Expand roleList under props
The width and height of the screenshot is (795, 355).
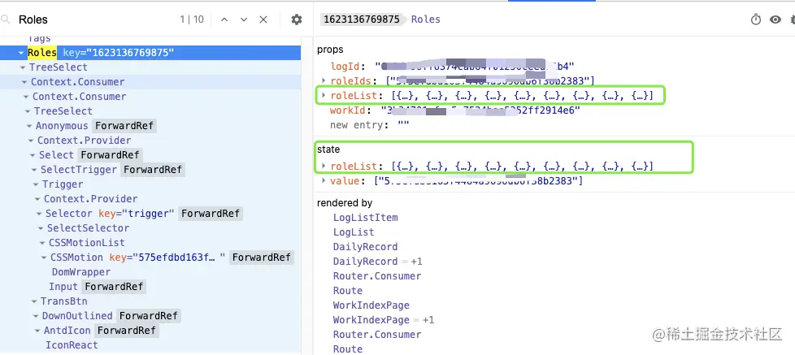324,95
